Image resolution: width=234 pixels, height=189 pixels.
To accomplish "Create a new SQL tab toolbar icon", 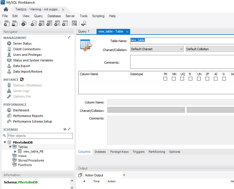I will pos(6,23).
